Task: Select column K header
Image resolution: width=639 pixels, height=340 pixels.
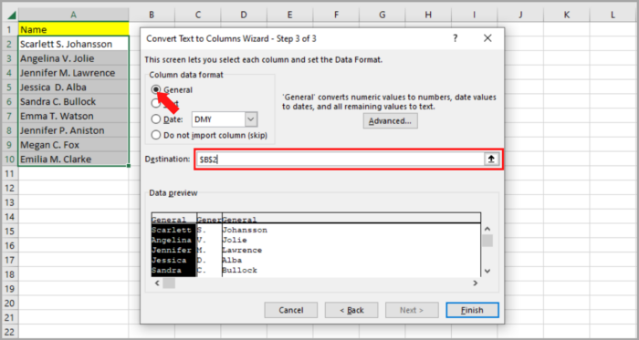Action: pyautogui.click(x=567, y=15)
